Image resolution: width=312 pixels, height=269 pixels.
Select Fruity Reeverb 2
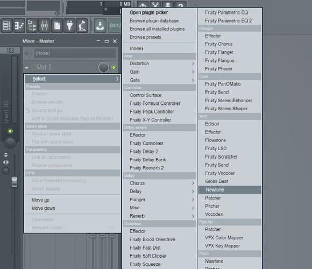coord(159,168)
